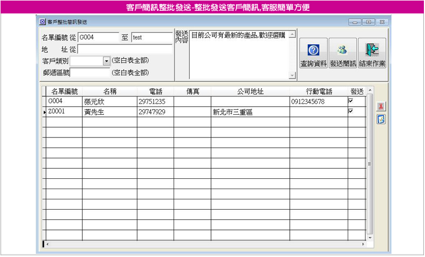Click the table's horizontal scrollbar right arrow
This screenshot has height=257, width=425.
tap(362, 244)
